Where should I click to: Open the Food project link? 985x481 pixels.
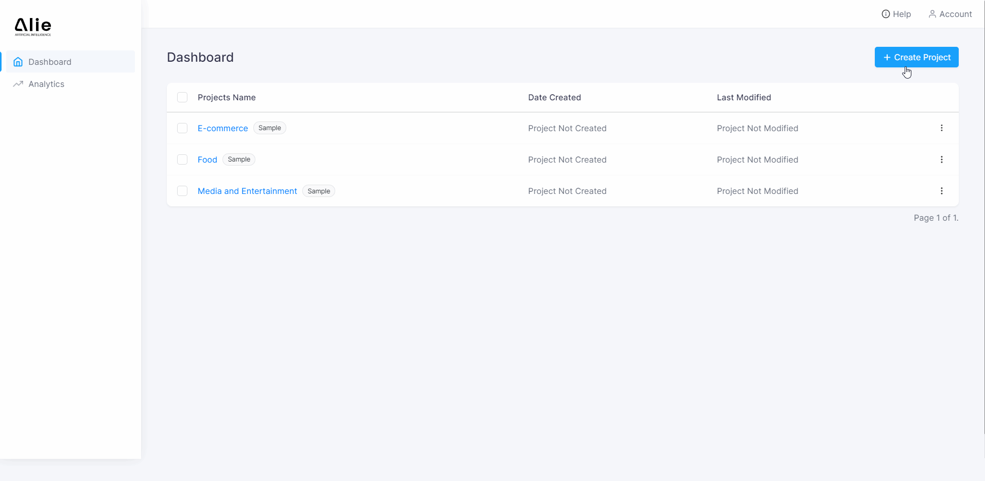click(x=207, y=159)
